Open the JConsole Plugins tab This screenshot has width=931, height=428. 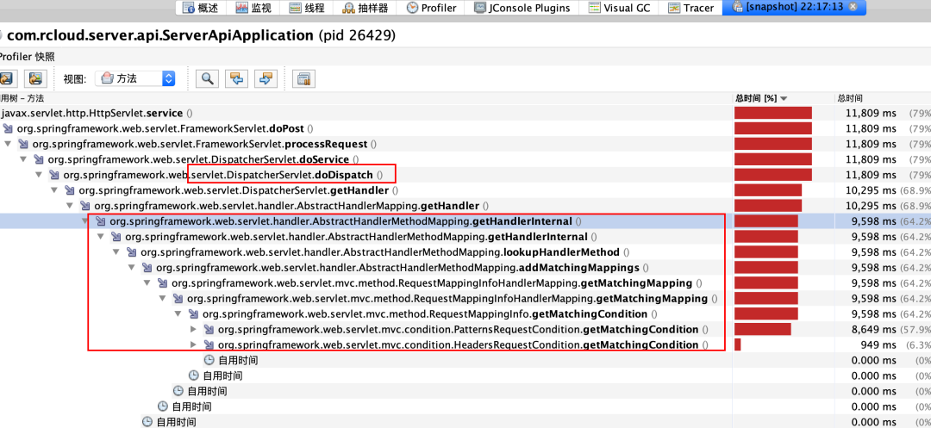coord(526,8)
